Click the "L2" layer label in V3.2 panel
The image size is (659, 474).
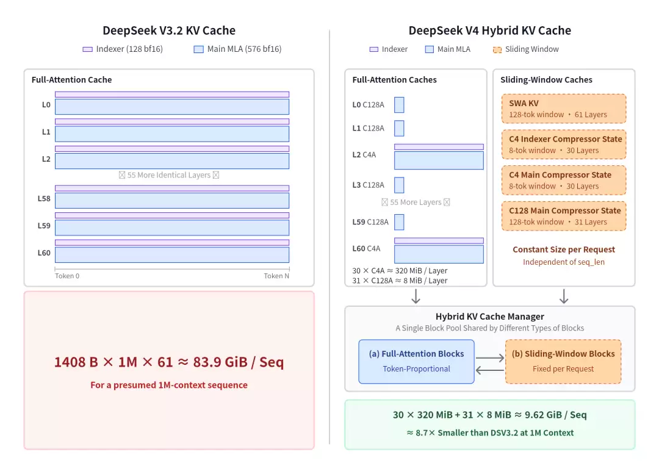pyautogui.click(x=46, y=159)
